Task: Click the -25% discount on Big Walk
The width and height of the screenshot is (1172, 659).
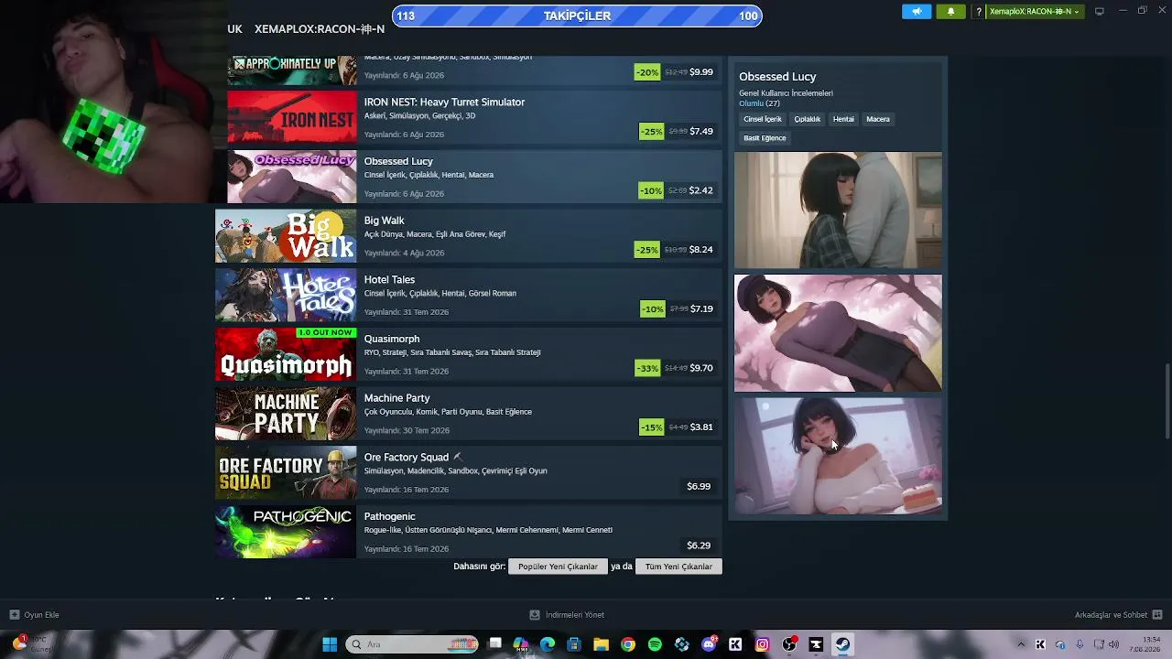Action: (x=647, y=250)
